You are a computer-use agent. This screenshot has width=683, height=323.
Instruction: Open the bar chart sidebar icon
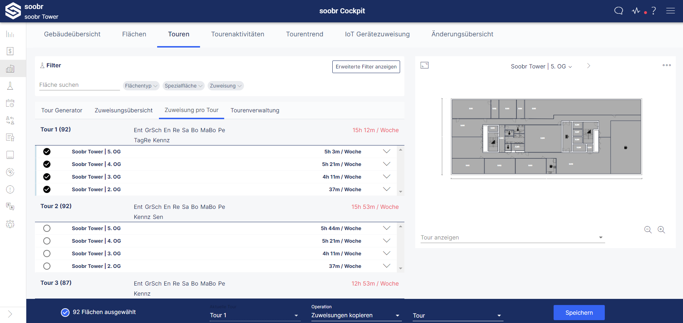(x=10, y=34)
